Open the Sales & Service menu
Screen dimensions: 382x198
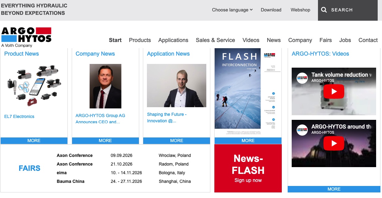tap(215, 40)
